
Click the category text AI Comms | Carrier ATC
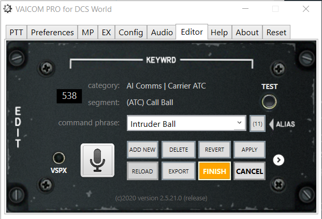pyautogui.click(x=166, y=86)
